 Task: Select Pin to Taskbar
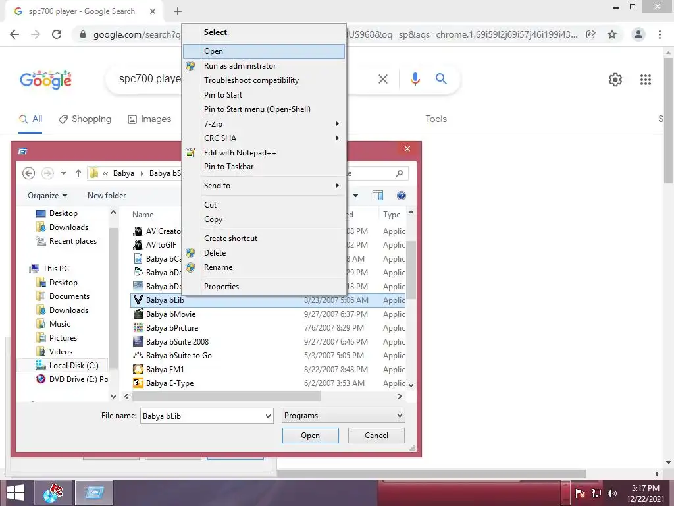(x=263, y=167)
